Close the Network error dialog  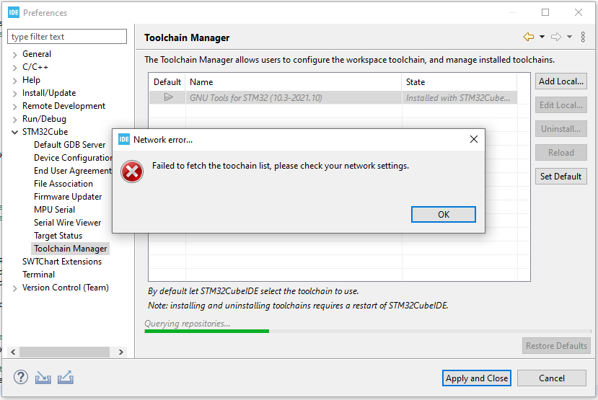click(x=474, y=139)
